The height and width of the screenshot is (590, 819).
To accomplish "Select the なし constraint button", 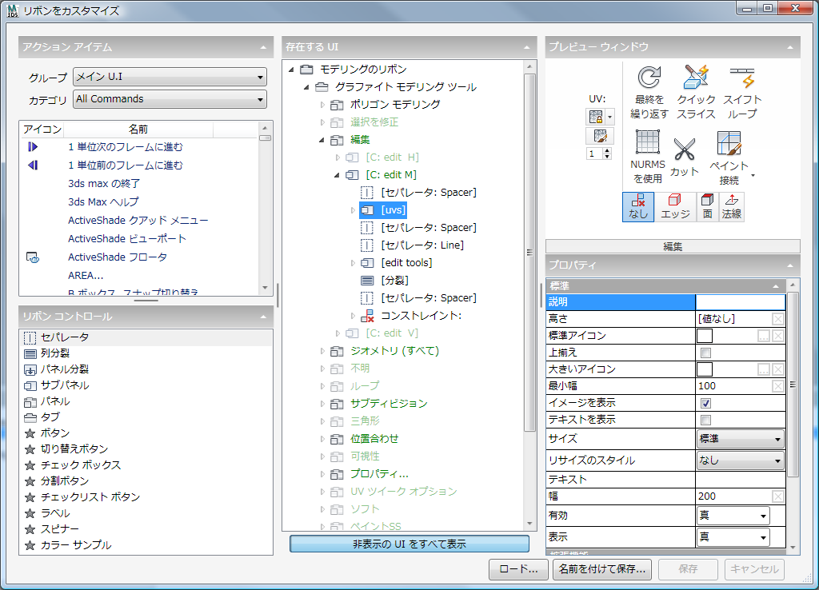I will pos(638,207).
